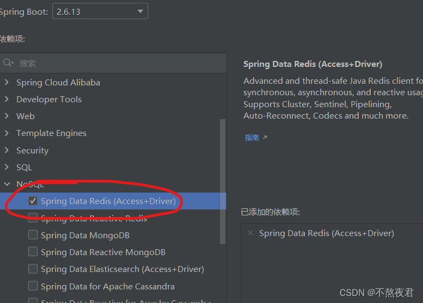Click the external link arrow beside 指南
The height and width of the screenshot is (303, 423).
pyautogui.click(x=265, y=138)
